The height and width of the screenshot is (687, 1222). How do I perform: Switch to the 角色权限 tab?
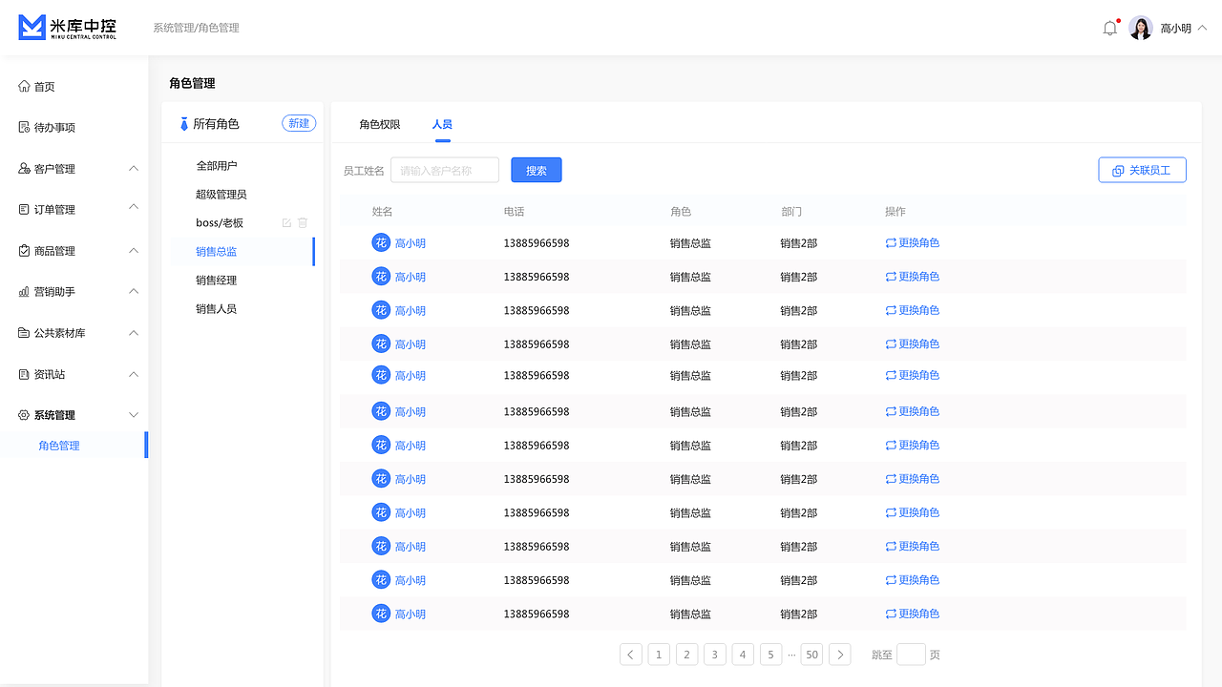[380, 125]
